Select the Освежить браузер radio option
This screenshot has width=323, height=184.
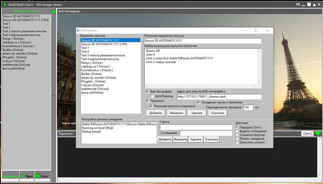pos(237,135)
